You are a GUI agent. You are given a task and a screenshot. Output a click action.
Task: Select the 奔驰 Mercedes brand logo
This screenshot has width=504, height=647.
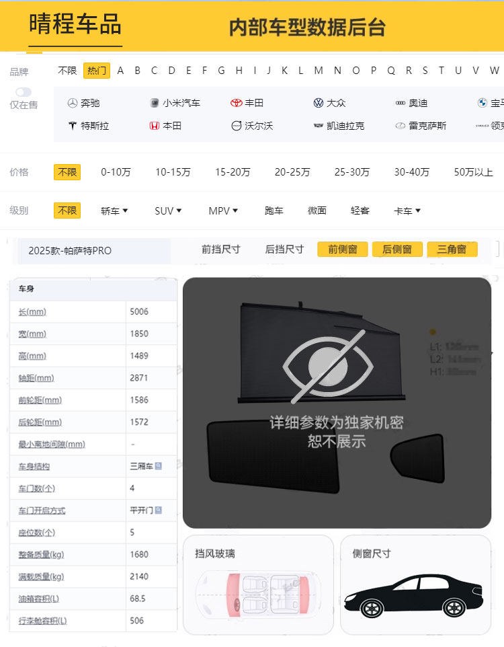73,103
